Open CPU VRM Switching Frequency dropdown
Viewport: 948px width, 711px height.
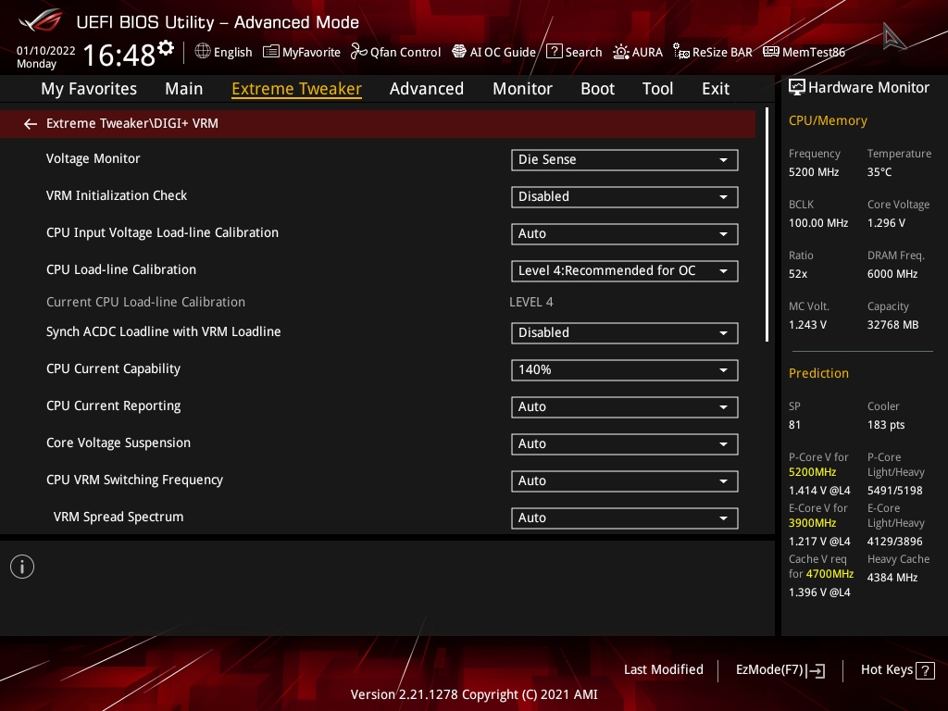click(x=625, y=481)
